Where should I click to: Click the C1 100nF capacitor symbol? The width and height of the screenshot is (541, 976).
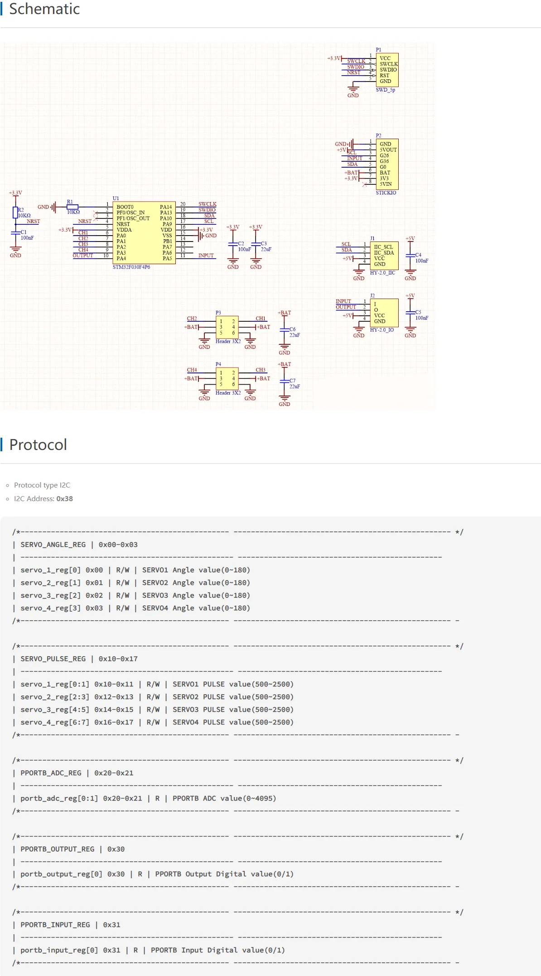tap(16, 232)
